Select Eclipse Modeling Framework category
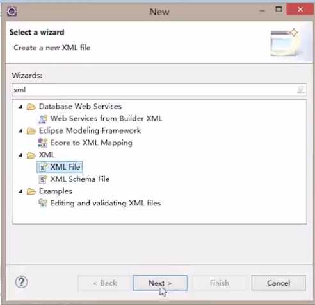 [x=90, y=130]
